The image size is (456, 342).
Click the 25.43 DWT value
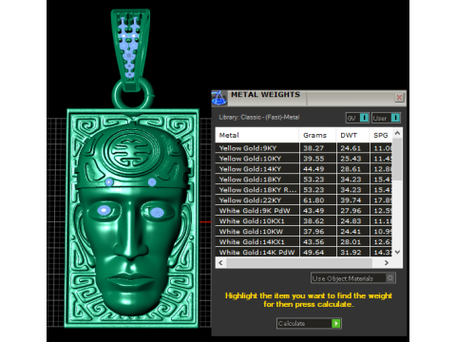351,159
